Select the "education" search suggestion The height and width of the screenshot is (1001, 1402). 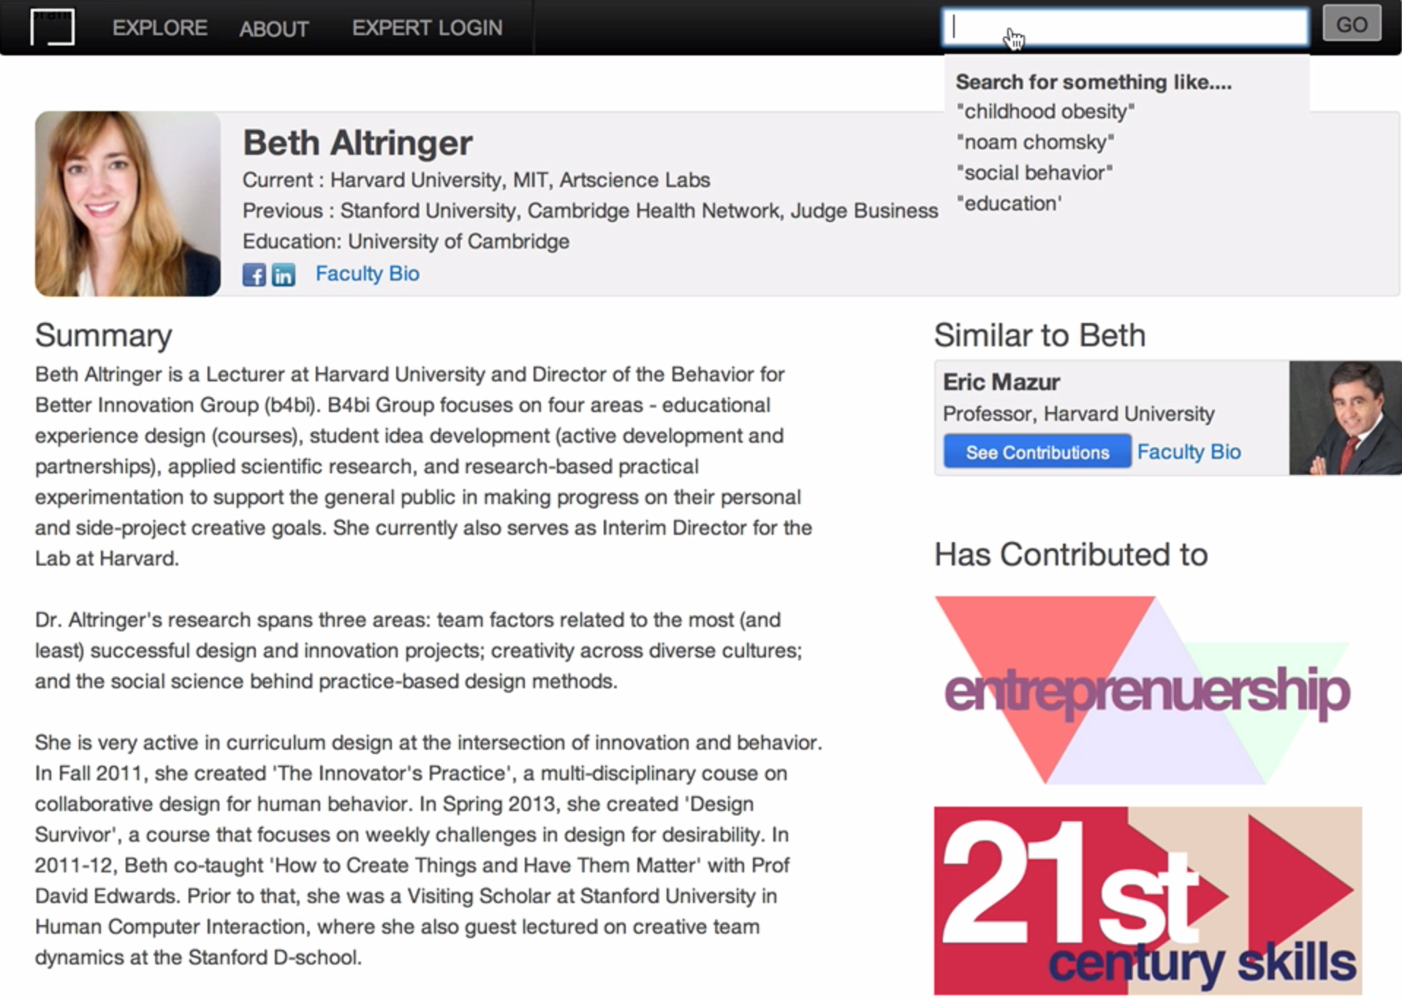tap(1009, 203)
